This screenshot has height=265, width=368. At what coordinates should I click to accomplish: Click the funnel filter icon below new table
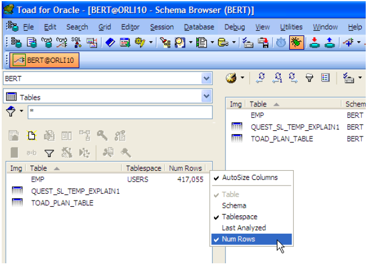49,153
